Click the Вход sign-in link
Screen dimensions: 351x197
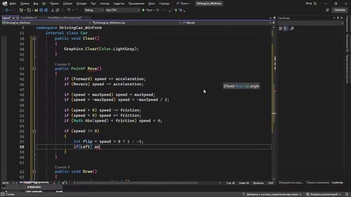pos(309,3)
